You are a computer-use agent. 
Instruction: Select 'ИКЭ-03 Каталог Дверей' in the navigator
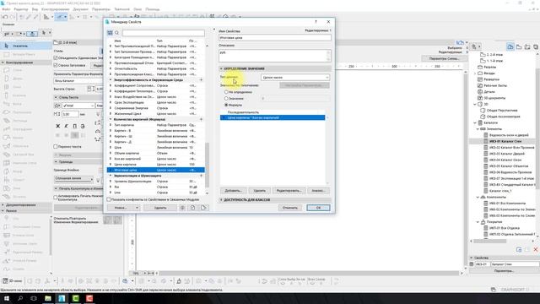506,154
